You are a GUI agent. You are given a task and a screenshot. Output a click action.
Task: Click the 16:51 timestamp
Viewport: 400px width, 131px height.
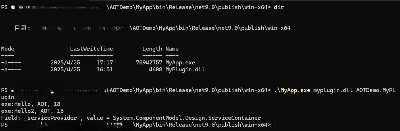click(104, 69)
